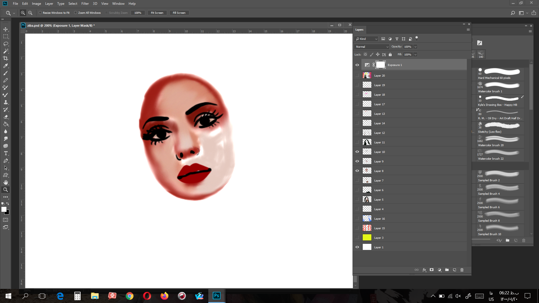Screen dimensions: 539x303
Task: Hide Layer 1 visibility eye
Action: pos(357,247)
